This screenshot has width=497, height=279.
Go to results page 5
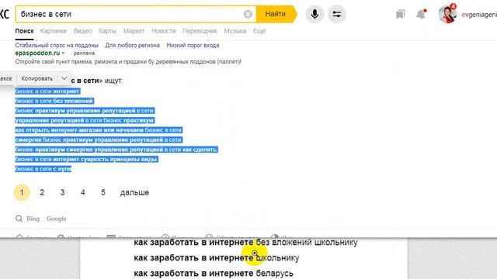click(x=103, y=192)
